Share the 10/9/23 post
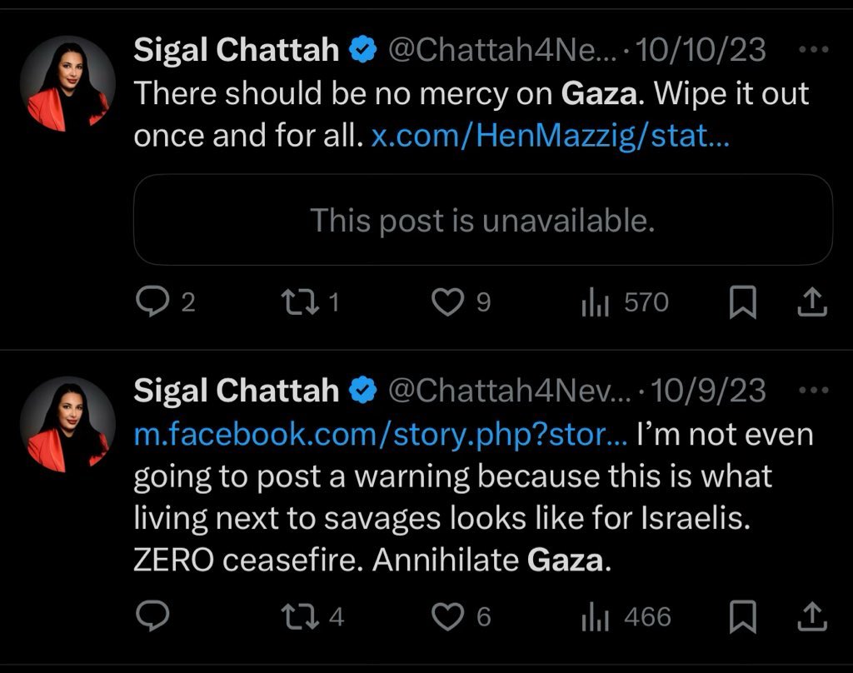853x673 pixels. point(811,617)
